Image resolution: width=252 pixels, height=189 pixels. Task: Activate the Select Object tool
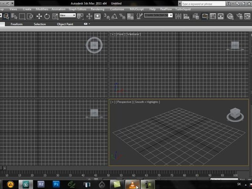pos(6,16)
